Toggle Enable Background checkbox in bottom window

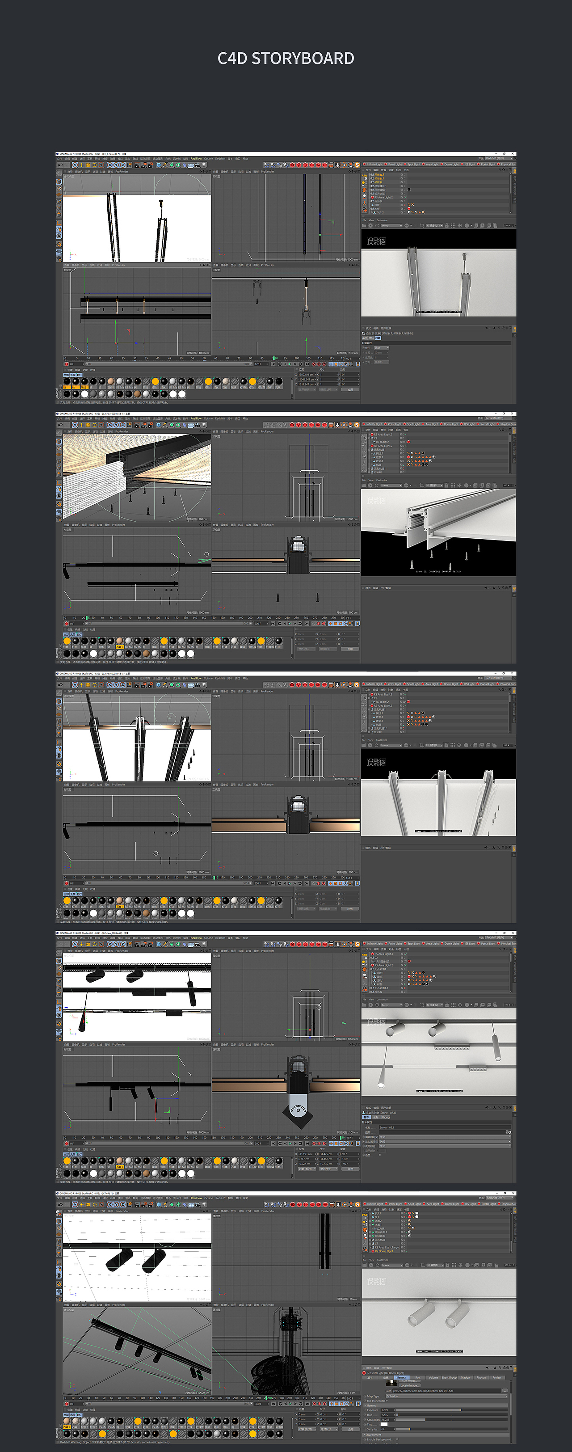pos(397,1439)
